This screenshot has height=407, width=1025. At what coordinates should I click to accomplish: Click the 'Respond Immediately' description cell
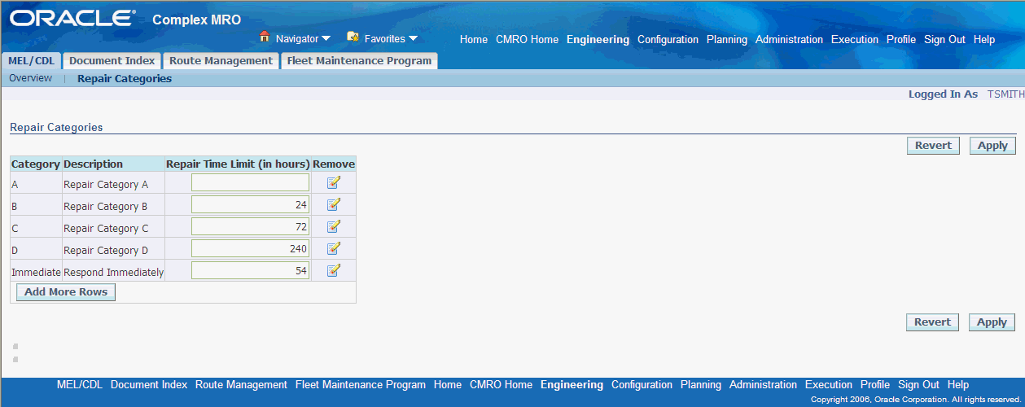point(113,273)
